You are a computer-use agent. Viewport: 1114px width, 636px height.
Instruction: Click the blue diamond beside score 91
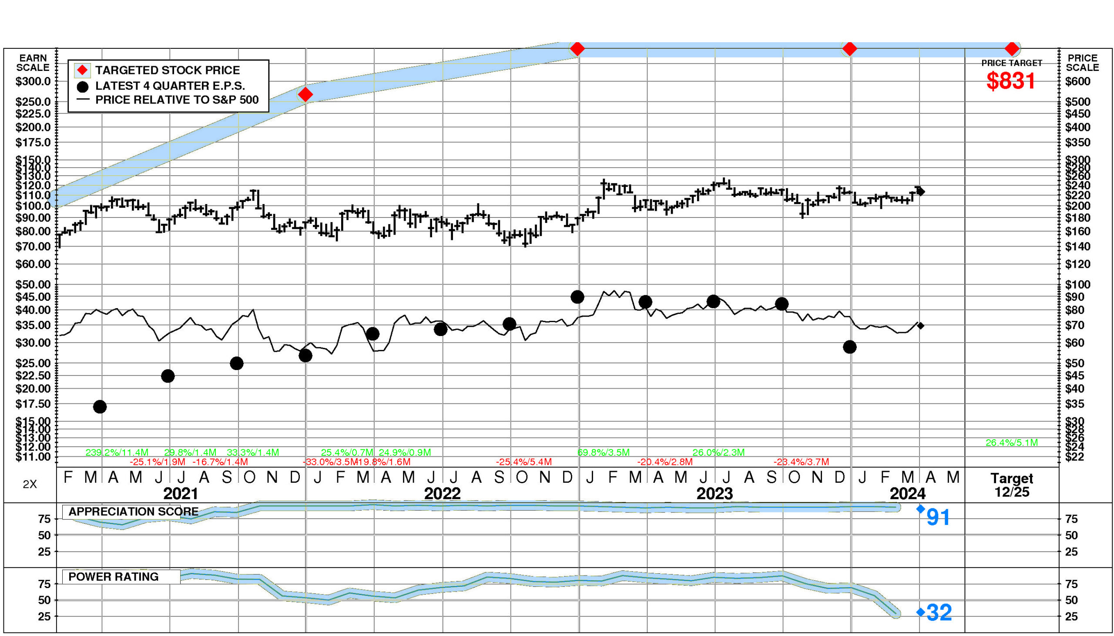tap(920, 509)
